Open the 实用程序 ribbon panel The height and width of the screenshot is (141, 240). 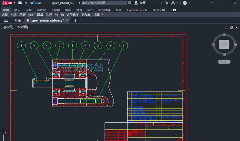click(72, 15)
